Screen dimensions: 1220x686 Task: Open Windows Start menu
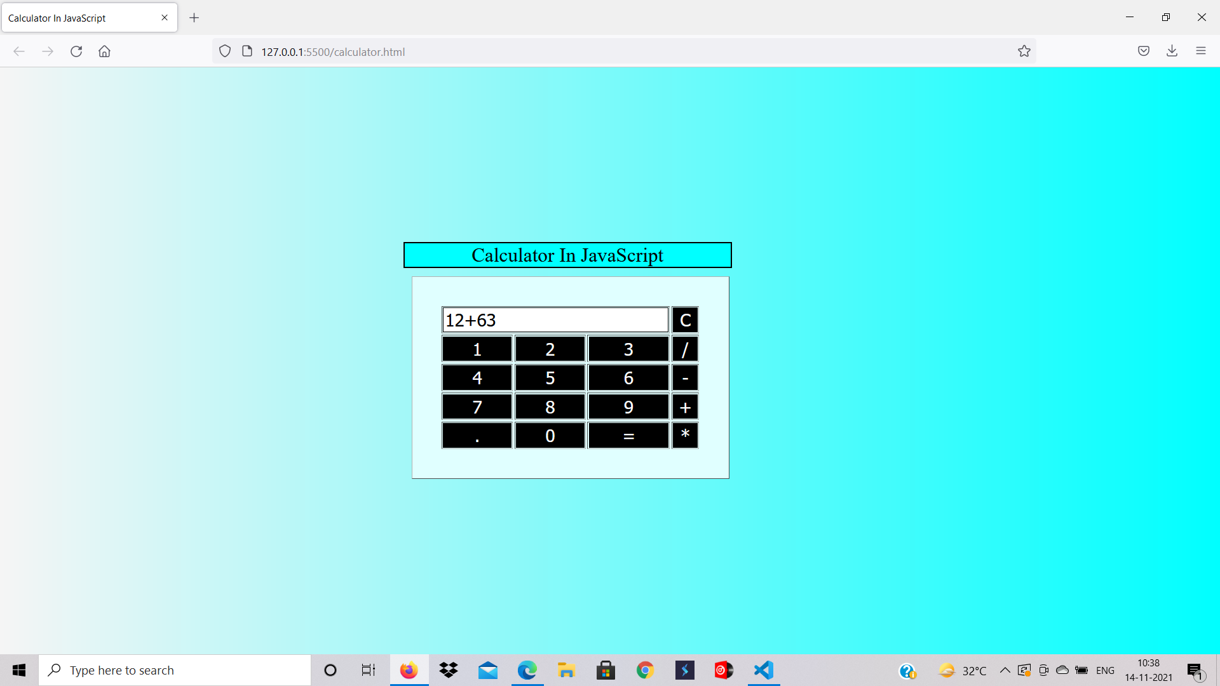coord(19,670)
